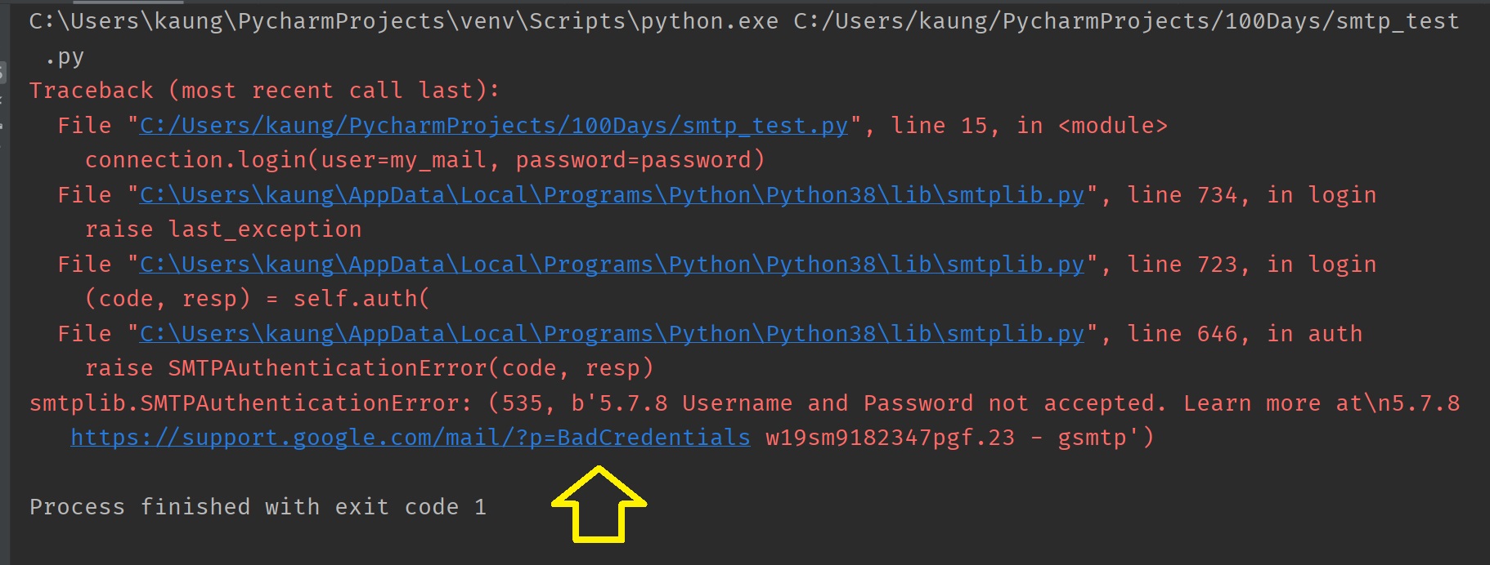Click the 'raise SMTPAuthenticationError(code, resp)' line

coord(369,368)
